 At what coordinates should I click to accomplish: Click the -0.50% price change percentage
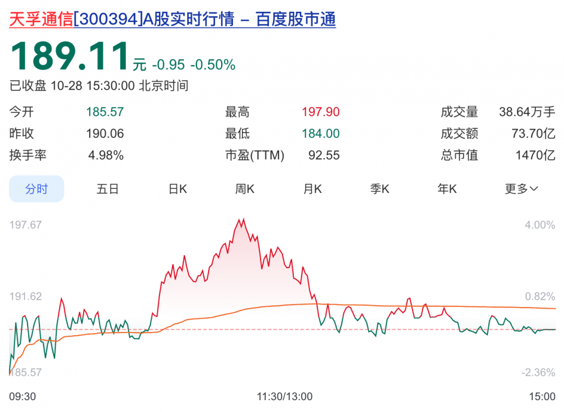212,65
